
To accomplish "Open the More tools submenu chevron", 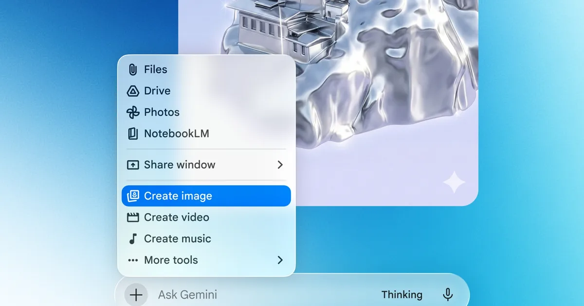I will pyautogui.click(x=280, y=260).
